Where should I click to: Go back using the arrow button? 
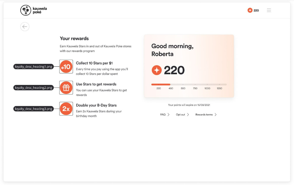(x=25, y=27)
